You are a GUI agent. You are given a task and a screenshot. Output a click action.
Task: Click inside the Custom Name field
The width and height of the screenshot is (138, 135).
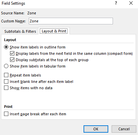pyautogui.click(x=71, y=21)
